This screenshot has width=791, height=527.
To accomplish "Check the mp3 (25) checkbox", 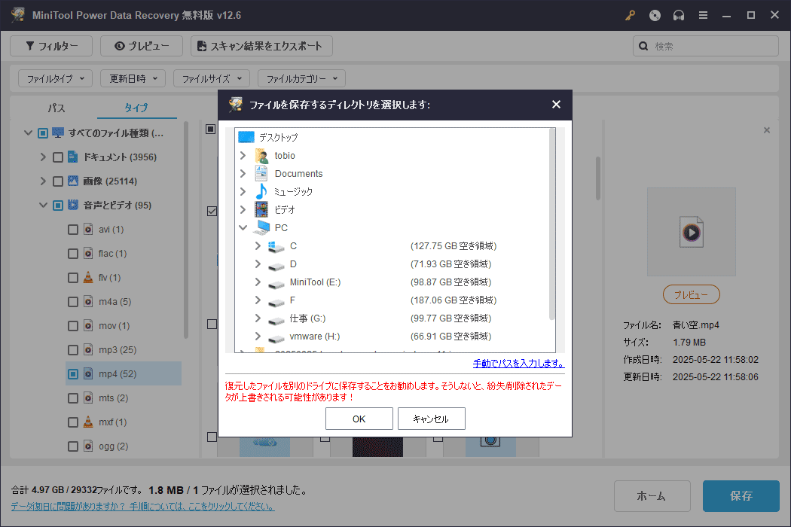I will point(73,350).
